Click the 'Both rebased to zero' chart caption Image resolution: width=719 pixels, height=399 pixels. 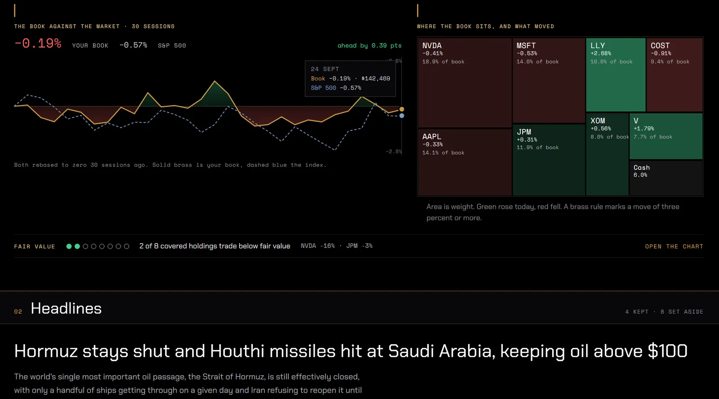170,165
